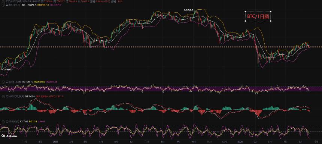Click the RSI2:42.80 value

pyautogui.click(x=39, y=82)
